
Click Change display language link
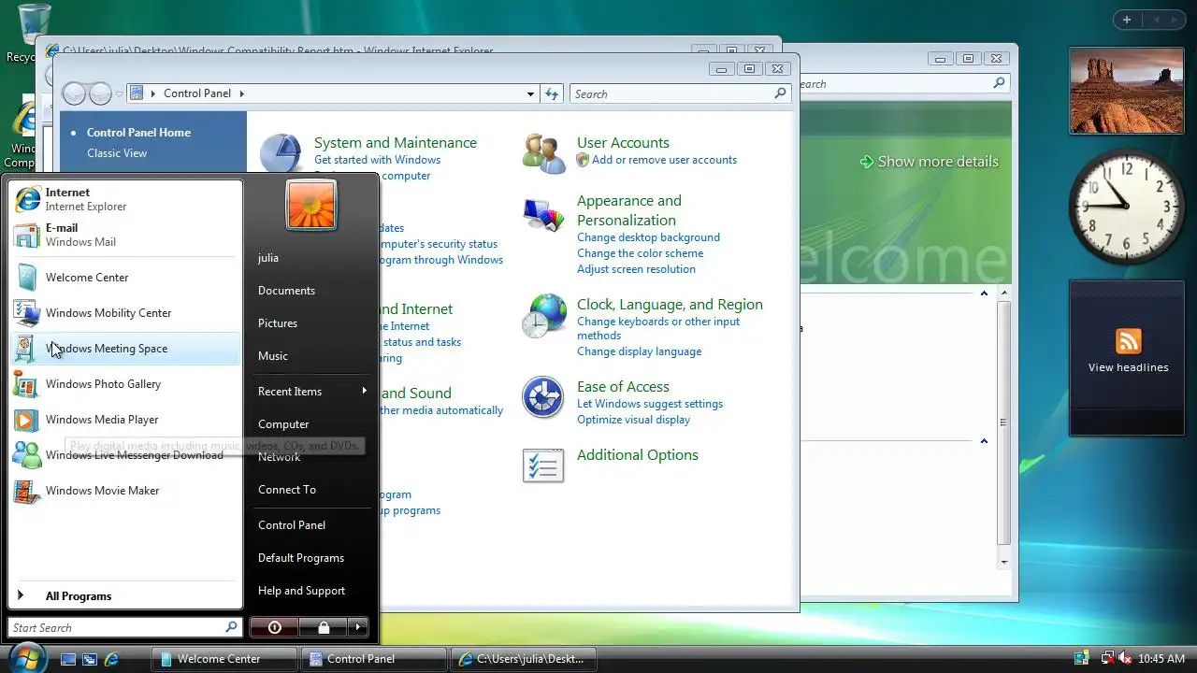click(639, 351)
